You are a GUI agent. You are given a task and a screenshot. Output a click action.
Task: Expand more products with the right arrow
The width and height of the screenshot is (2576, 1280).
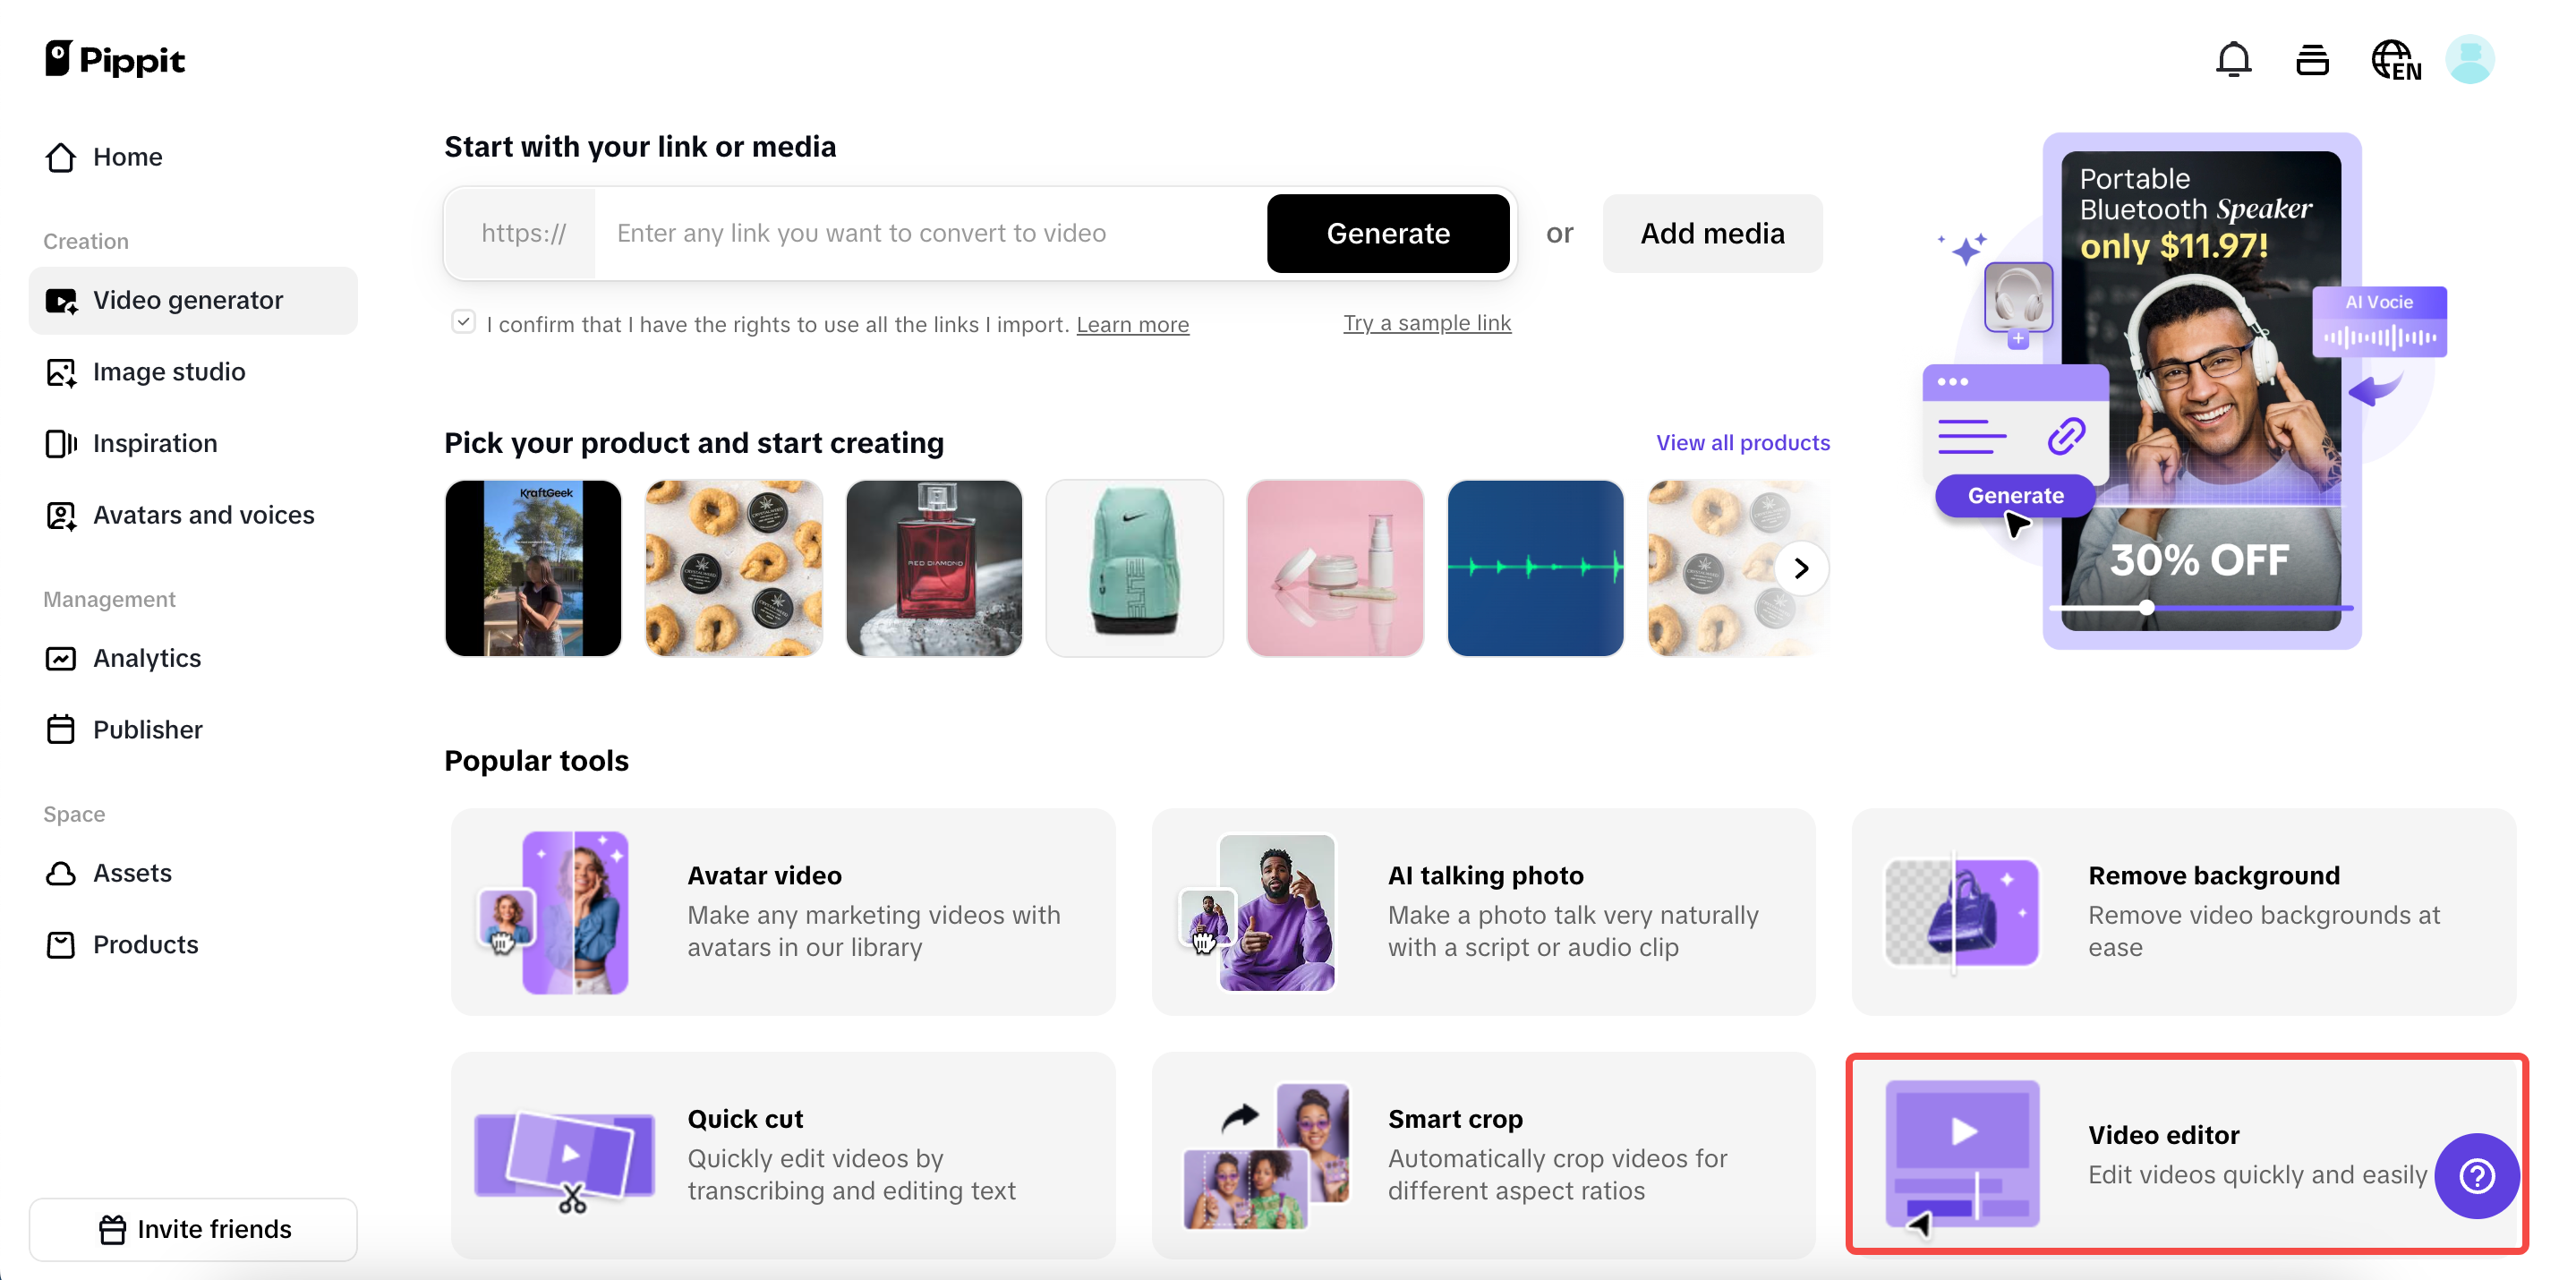click(1802, 568)
